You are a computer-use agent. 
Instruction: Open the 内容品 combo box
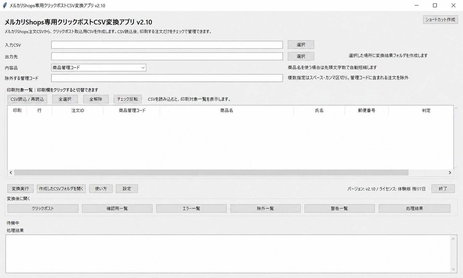[98, 67]
